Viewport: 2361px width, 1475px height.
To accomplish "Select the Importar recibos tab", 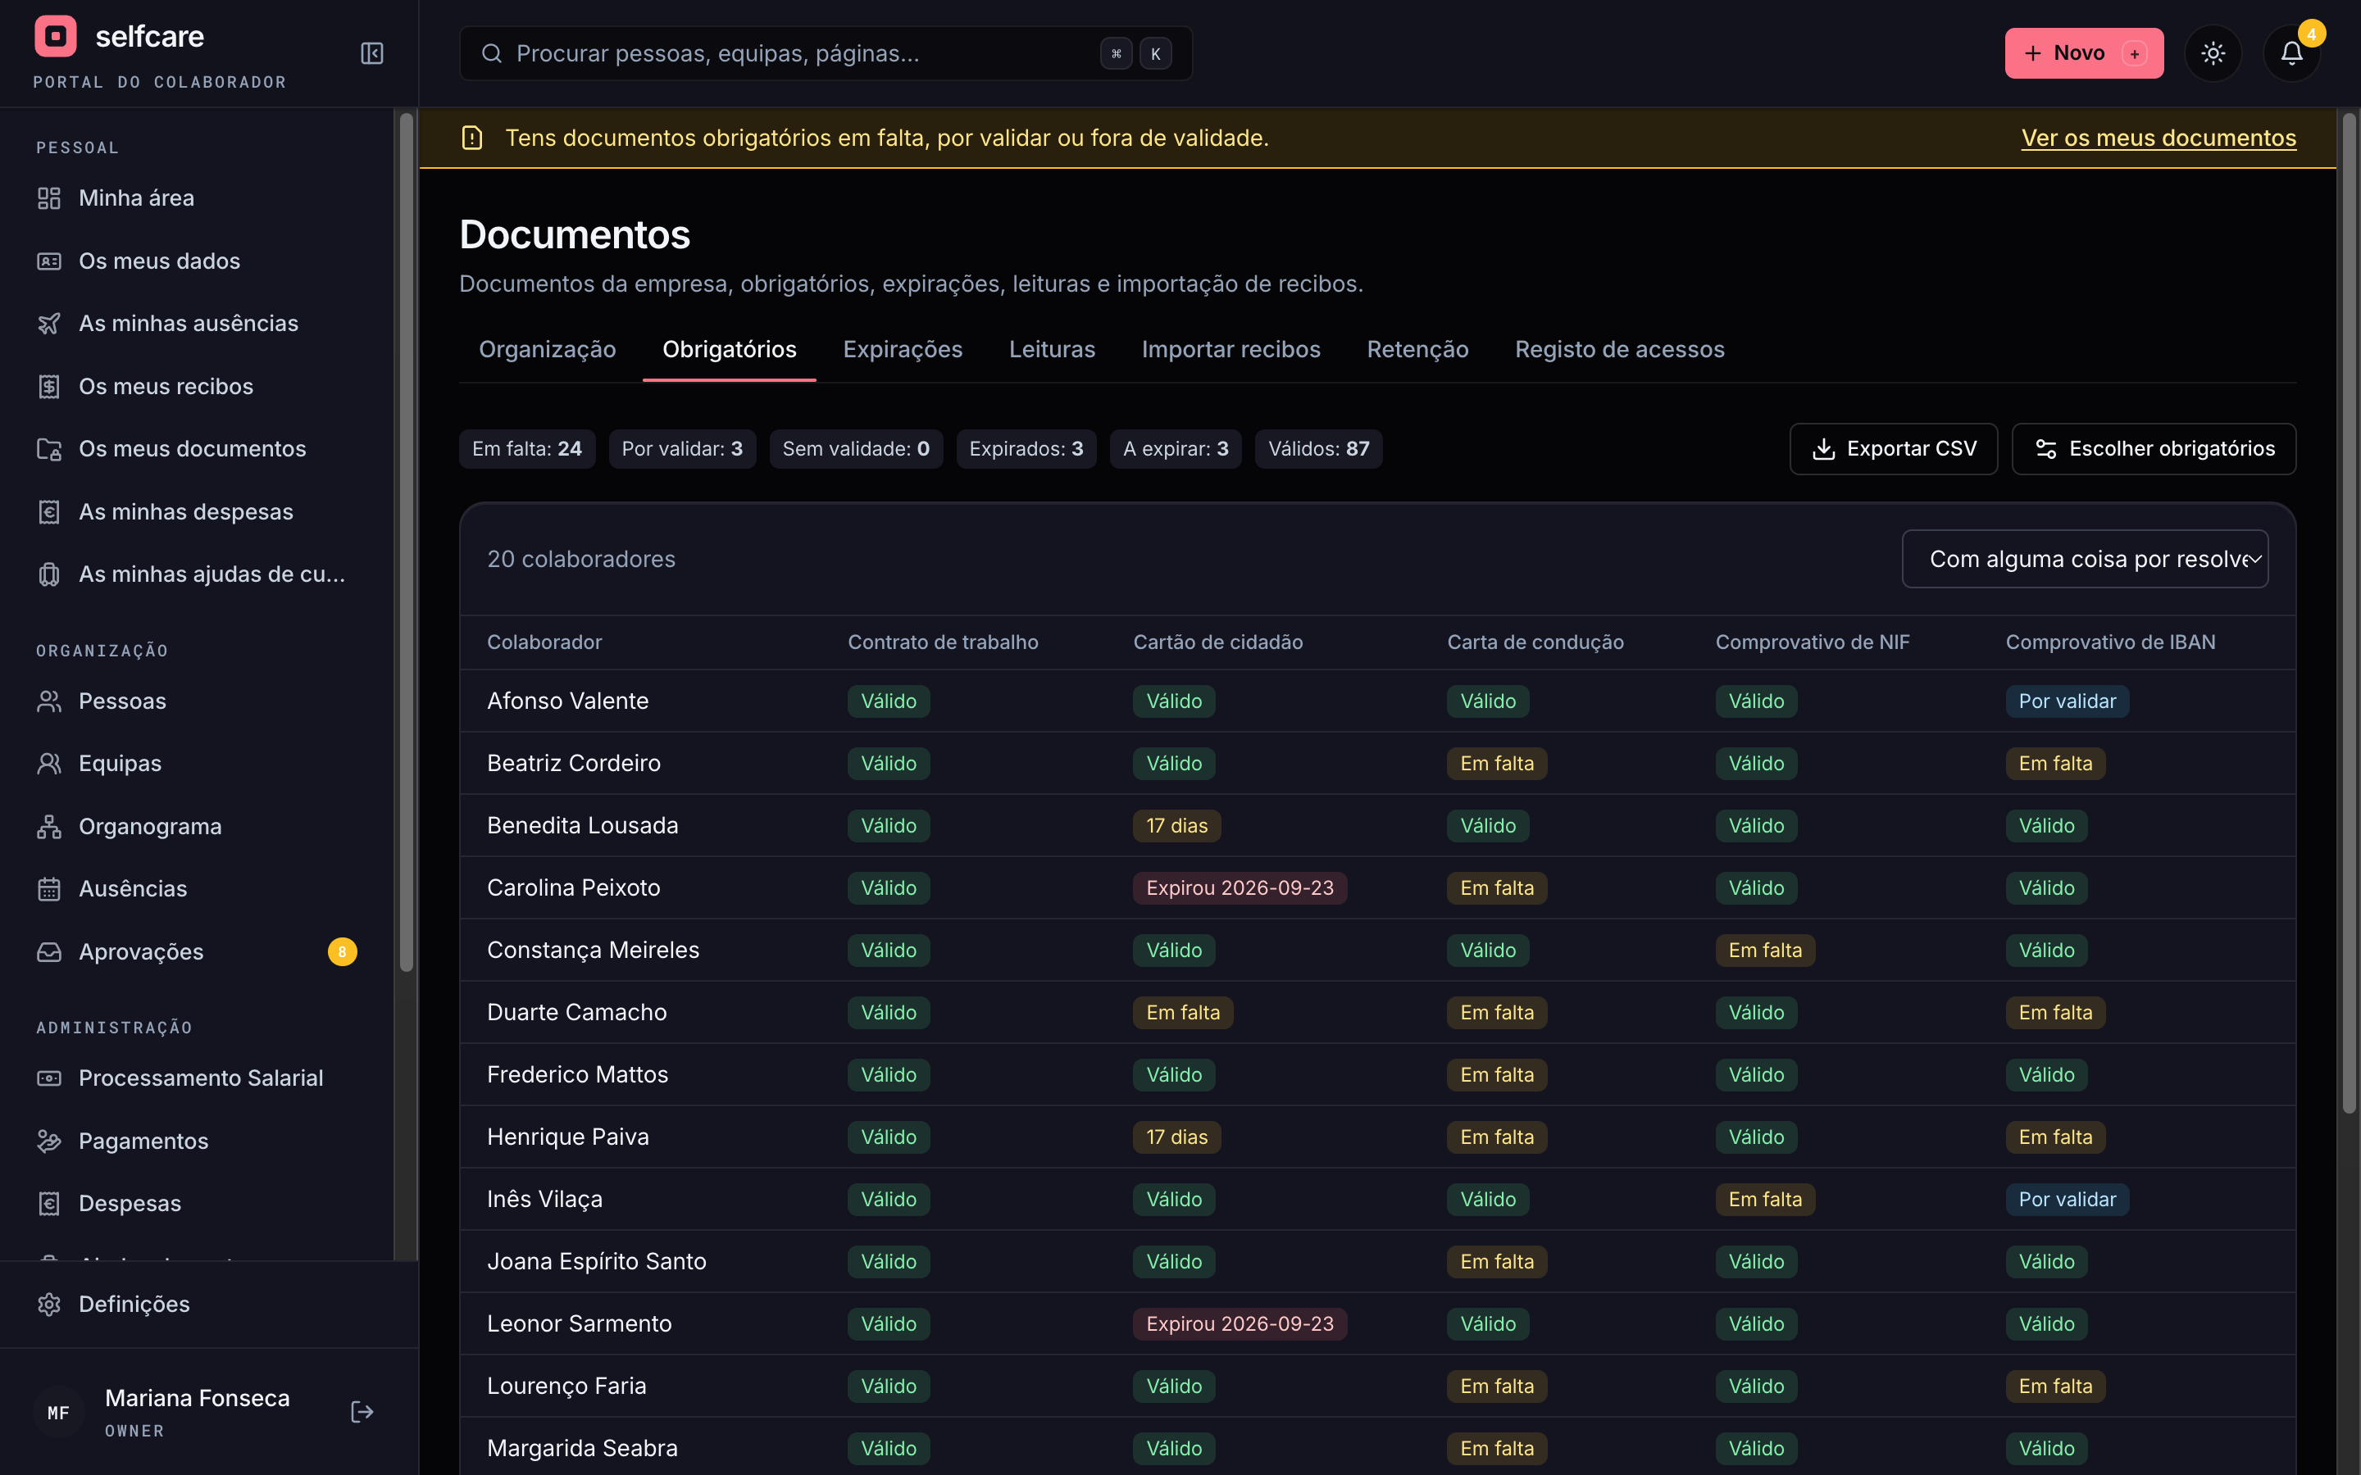I will click(x=1231, y=349).
